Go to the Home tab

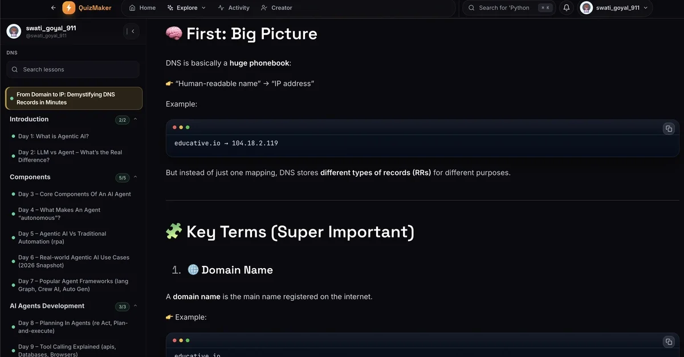click(x=142, y=8)
